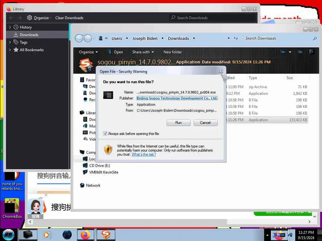Open the ChomikBox desktop icon

coord(12,208)
